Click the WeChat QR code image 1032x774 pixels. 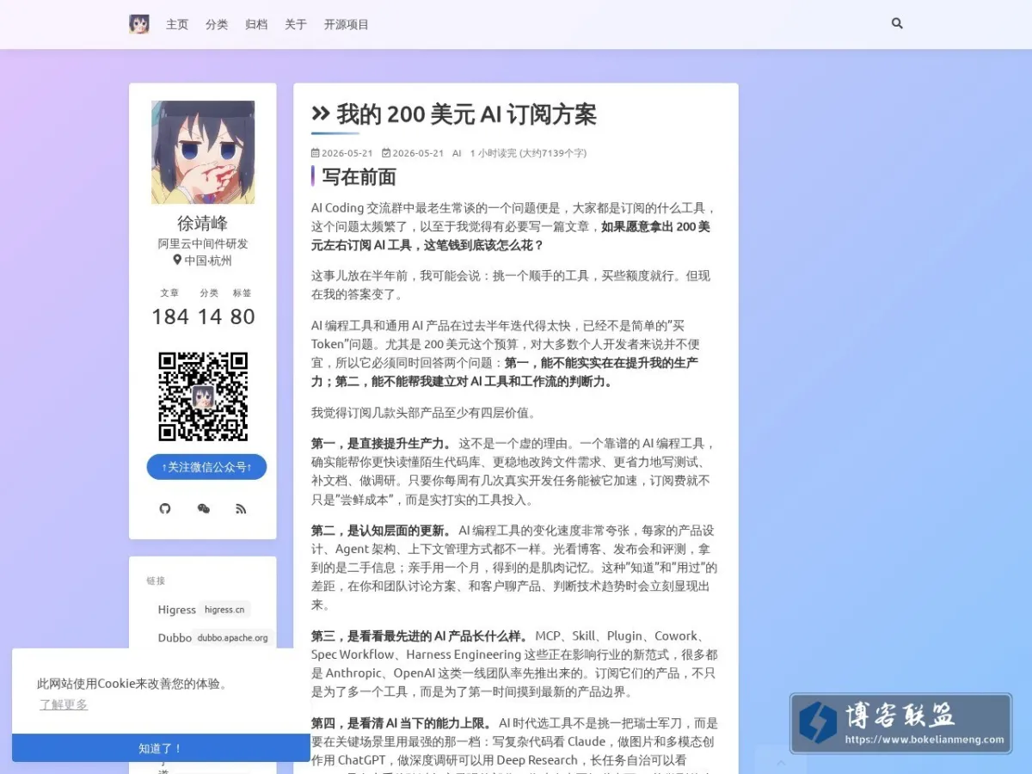[203, 396]
